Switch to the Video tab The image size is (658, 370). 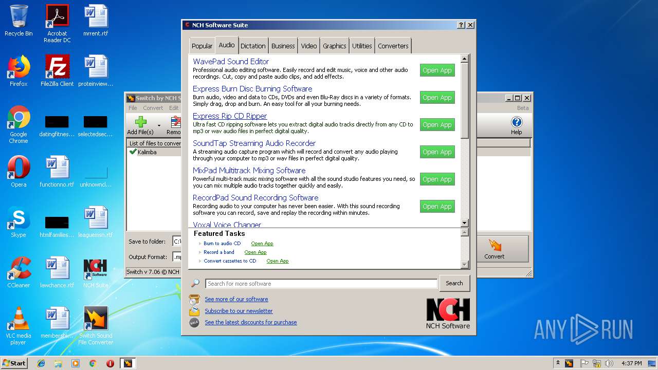(x=309, y=46)
